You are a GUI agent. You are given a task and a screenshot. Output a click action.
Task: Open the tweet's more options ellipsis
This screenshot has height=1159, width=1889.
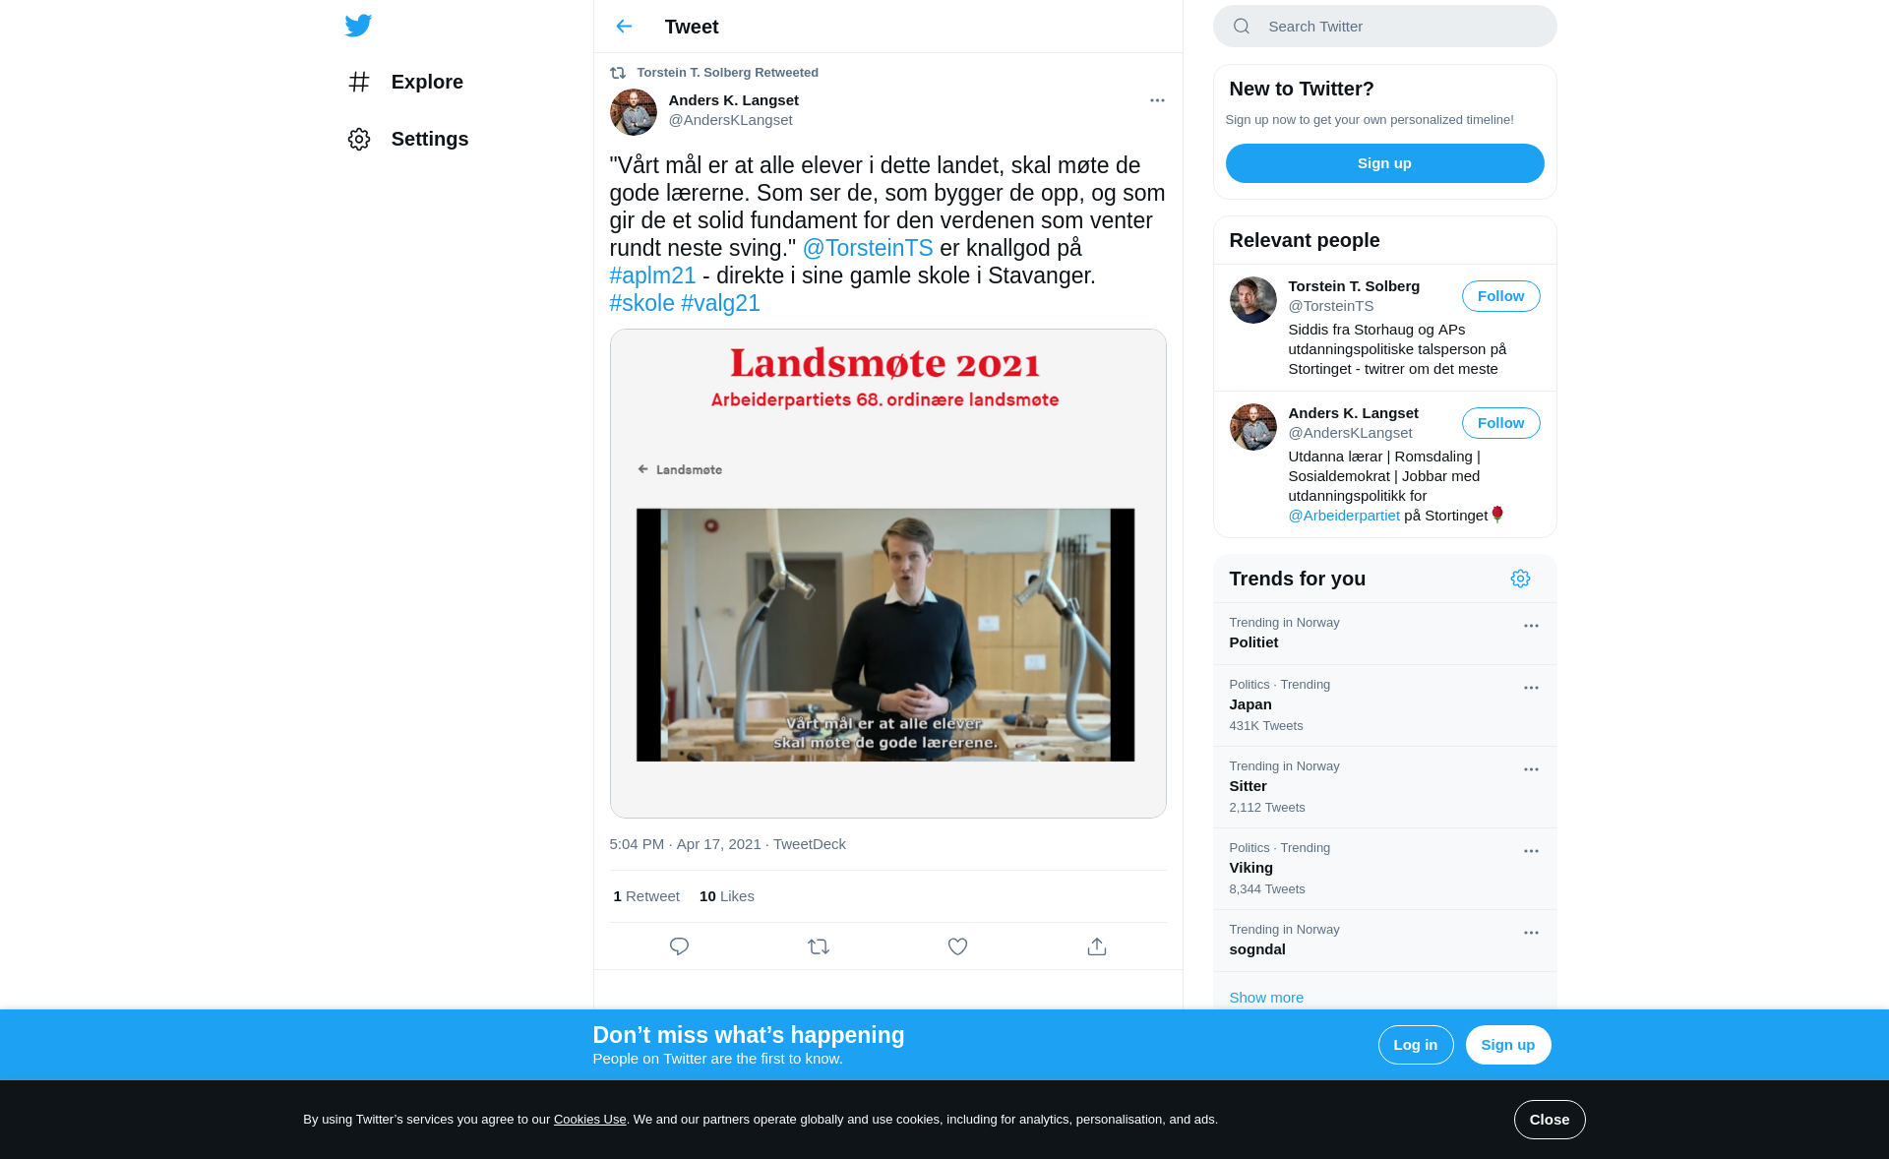tap(1157, 100)
